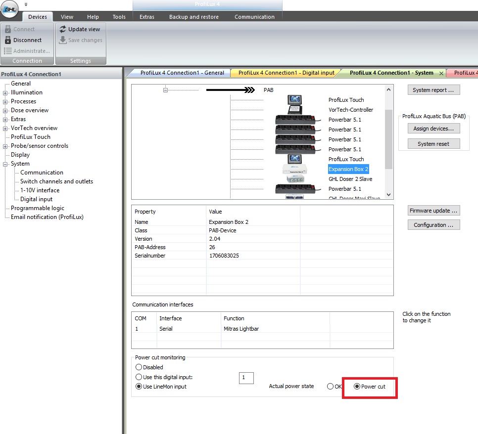This screenshot has width=478, height=434.
Task: Close the ProfiLux 4 Connection1 - System tab
Action: tap(441, 73)
